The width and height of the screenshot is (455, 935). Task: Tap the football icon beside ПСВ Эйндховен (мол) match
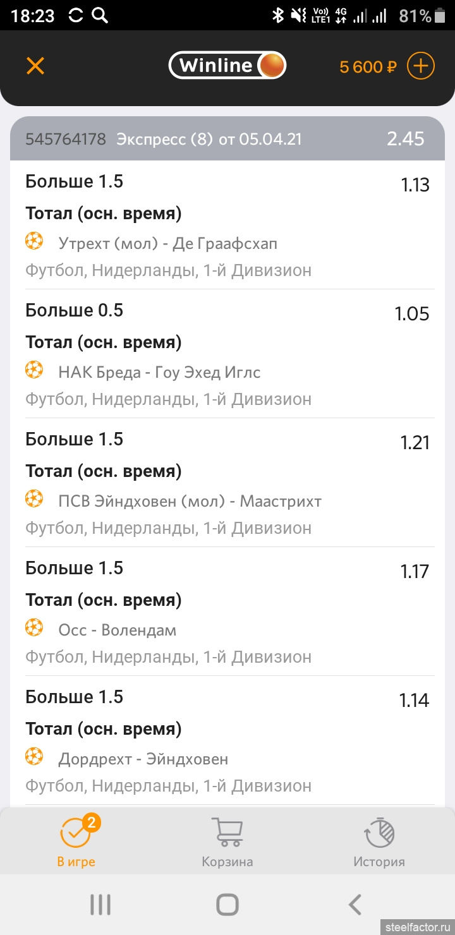pyautogui.click(x=34, y=499)
